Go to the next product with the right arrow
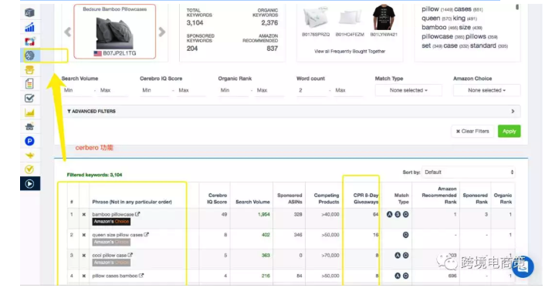552x291 pixels. click(162, 32)
